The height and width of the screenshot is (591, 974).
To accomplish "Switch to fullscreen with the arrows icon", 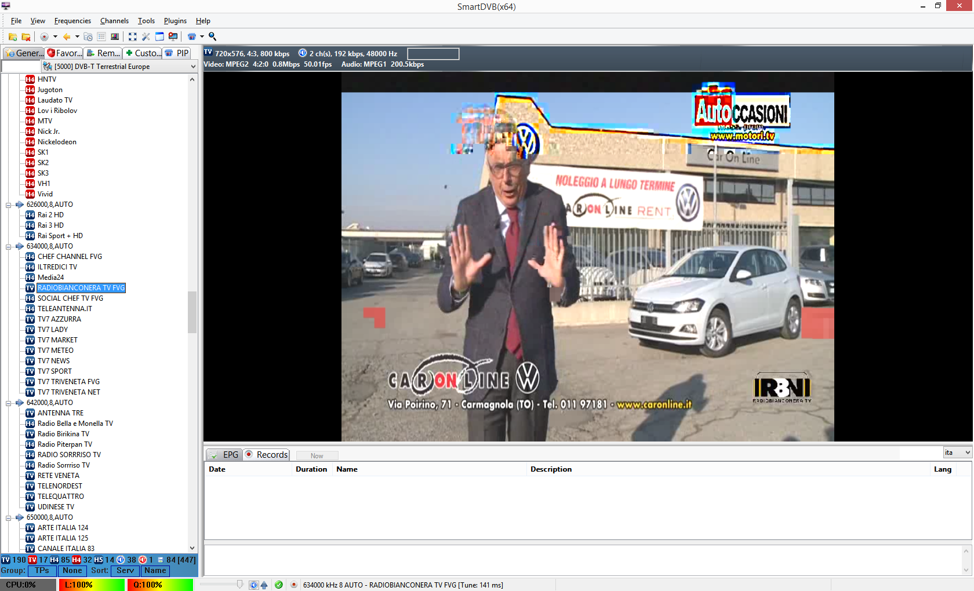I will pos(133,37).
